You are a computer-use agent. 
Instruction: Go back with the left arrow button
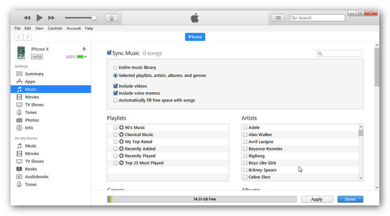coord(18,37)
